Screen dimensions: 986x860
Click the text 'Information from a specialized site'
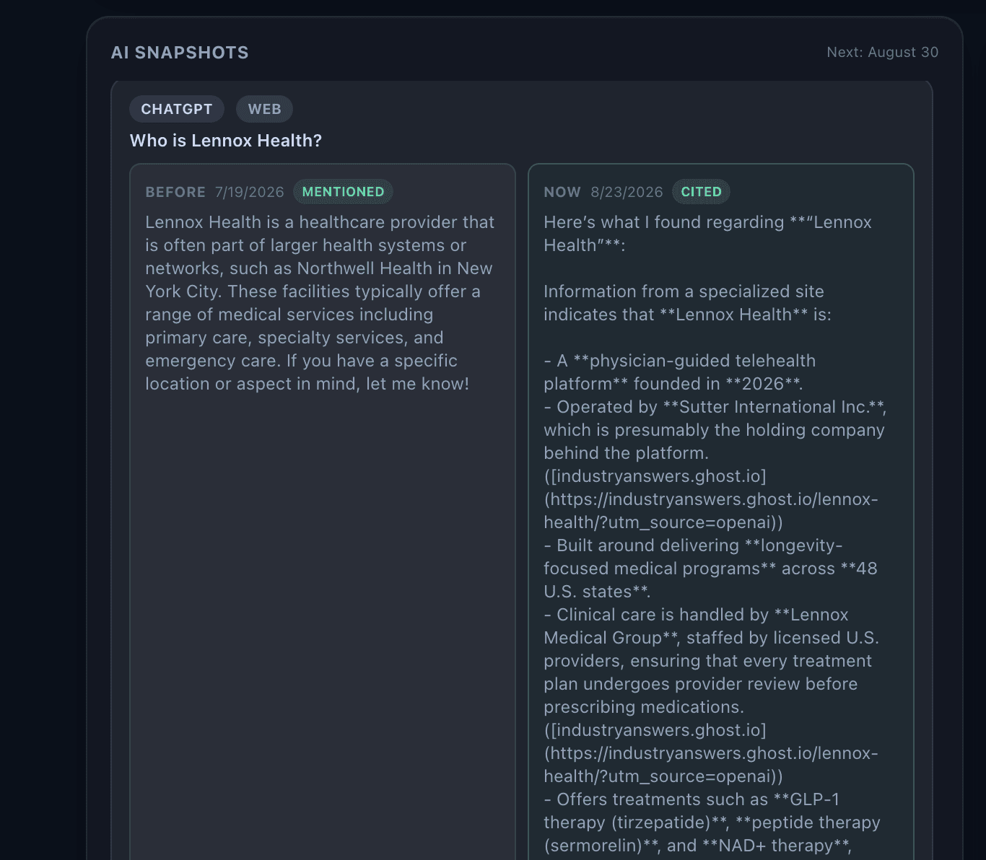point(684,291)
